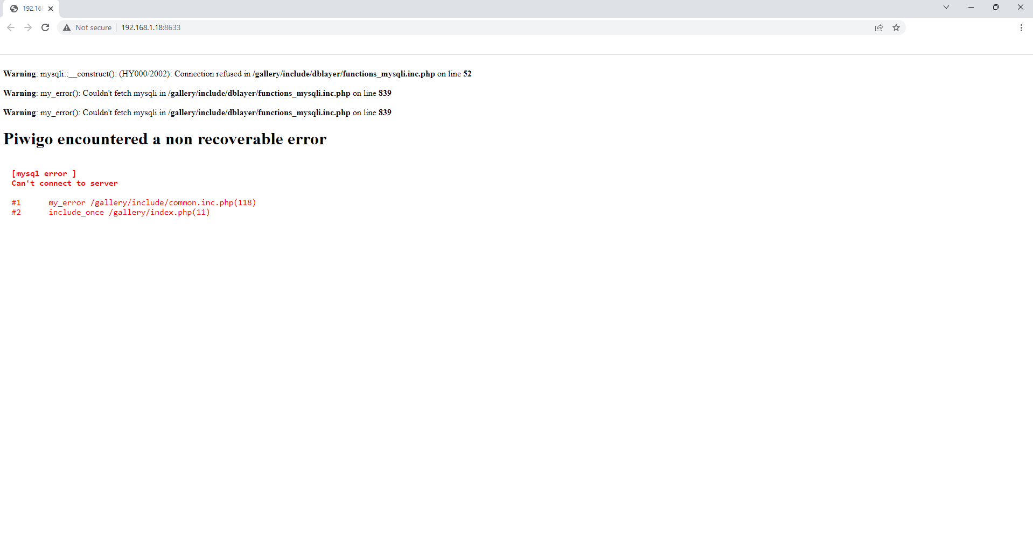Click the 'Piwigo encountered a non recoverable error' heading
1033x554 pixels.
(165, 139)
